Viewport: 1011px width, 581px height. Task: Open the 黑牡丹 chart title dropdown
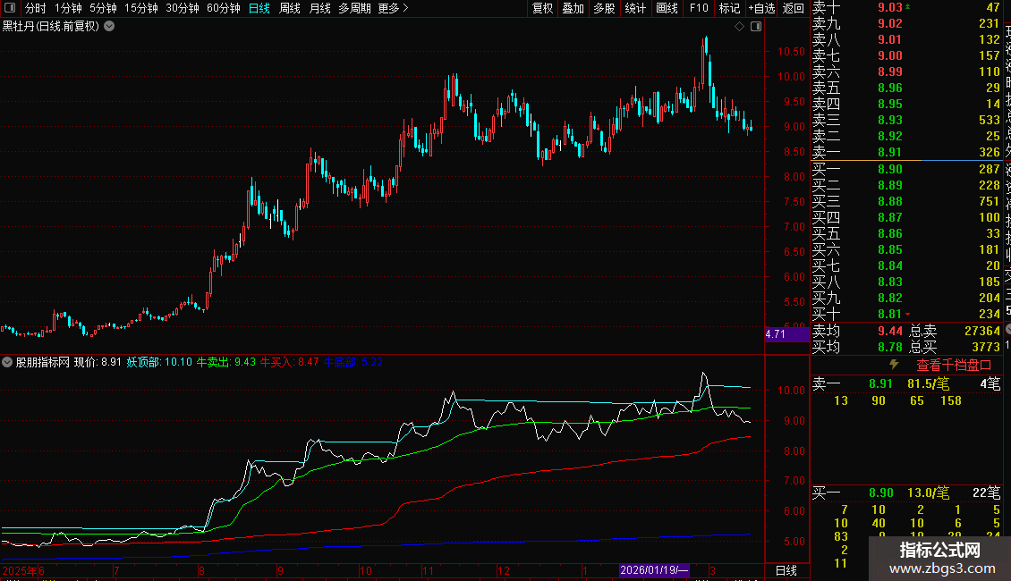[110, 27]
